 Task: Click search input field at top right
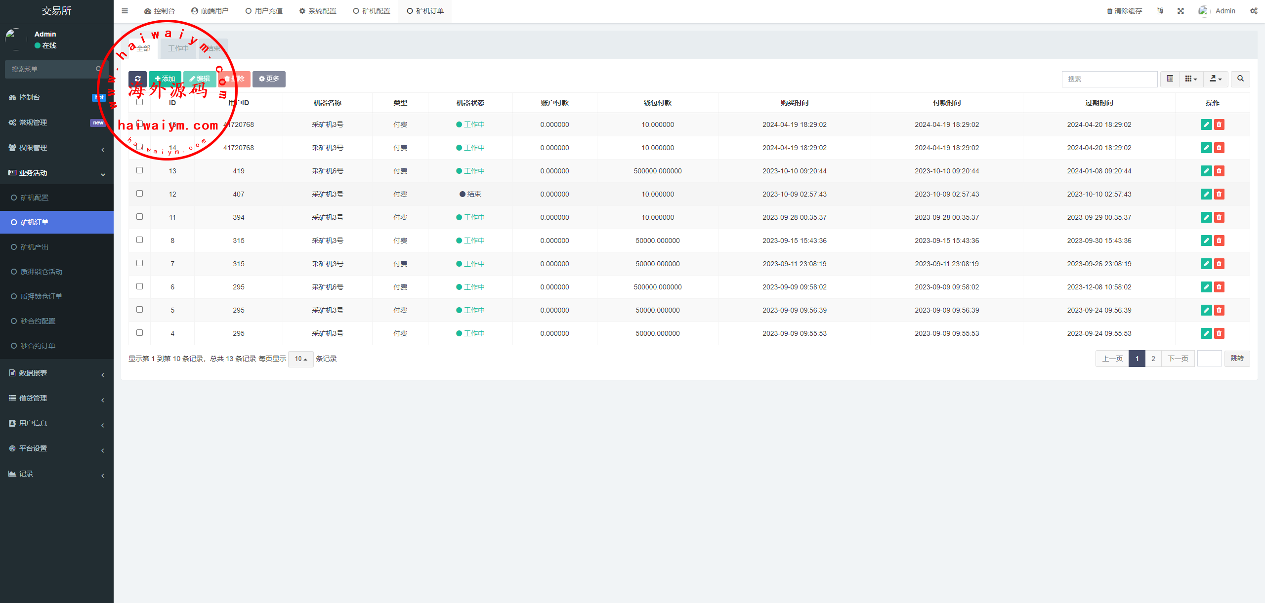pos(1109,78)
